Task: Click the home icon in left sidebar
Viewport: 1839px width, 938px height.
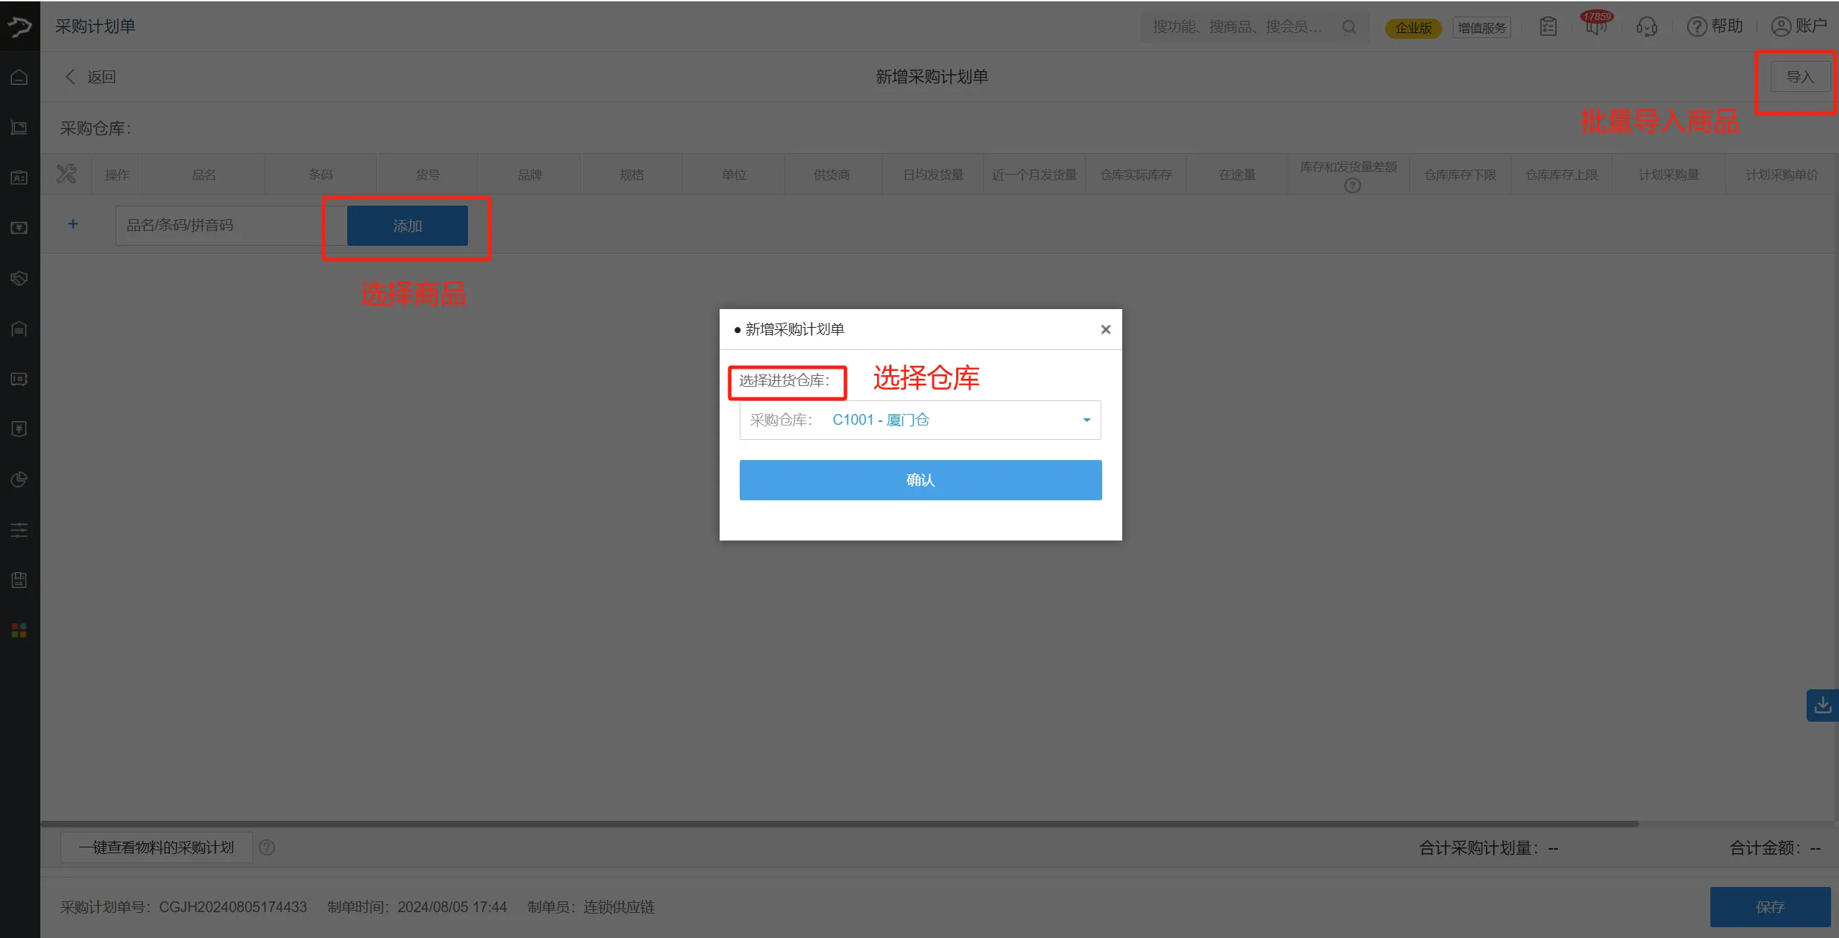Action: [x=19, y=77]
